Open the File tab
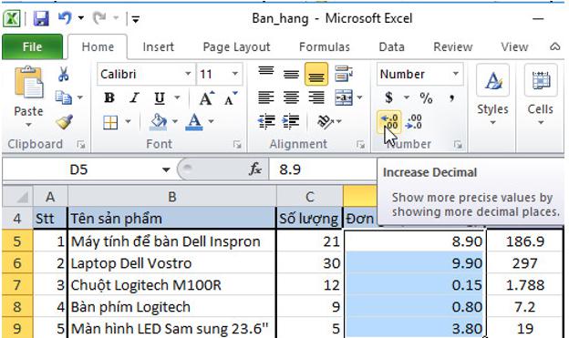 32,46
